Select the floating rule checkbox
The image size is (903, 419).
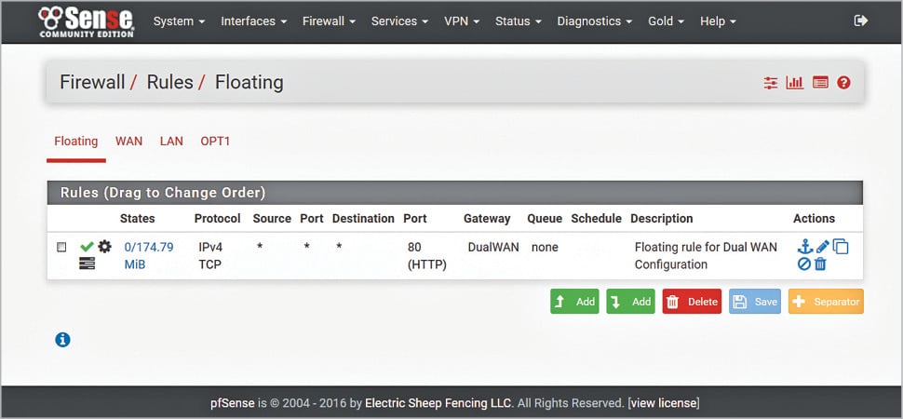click(x=61, y=248)
